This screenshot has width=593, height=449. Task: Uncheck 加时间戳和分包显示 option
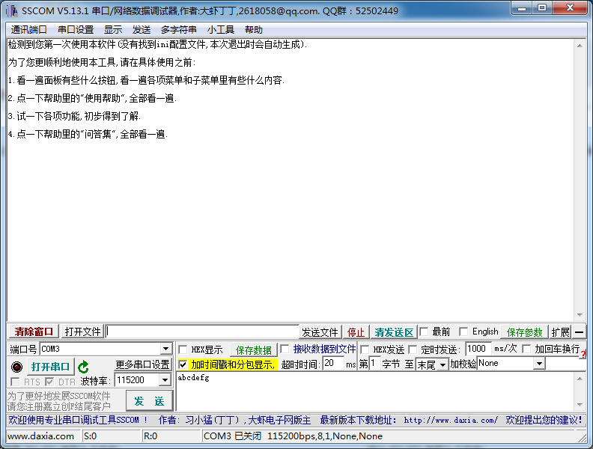[183, 364]
